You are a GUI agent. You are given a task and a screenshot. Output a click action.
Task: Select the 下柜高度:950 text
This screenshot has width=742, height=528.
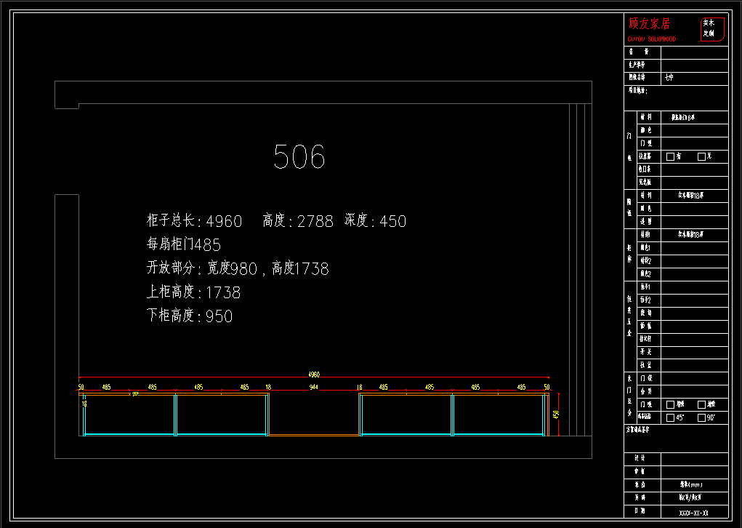(190, 316)
